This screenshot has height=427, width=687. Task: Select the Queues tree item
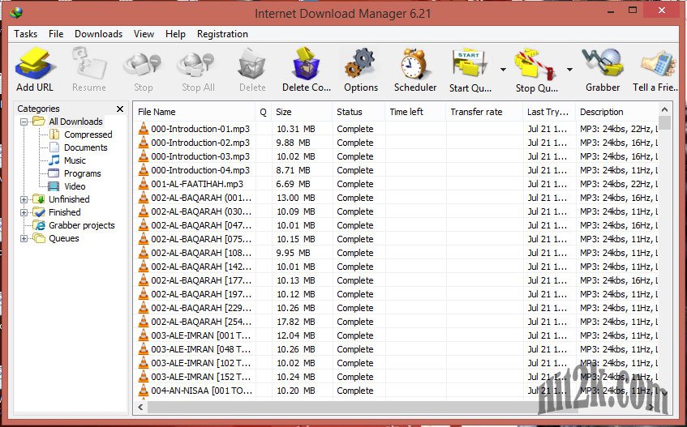tap(64, 238)
